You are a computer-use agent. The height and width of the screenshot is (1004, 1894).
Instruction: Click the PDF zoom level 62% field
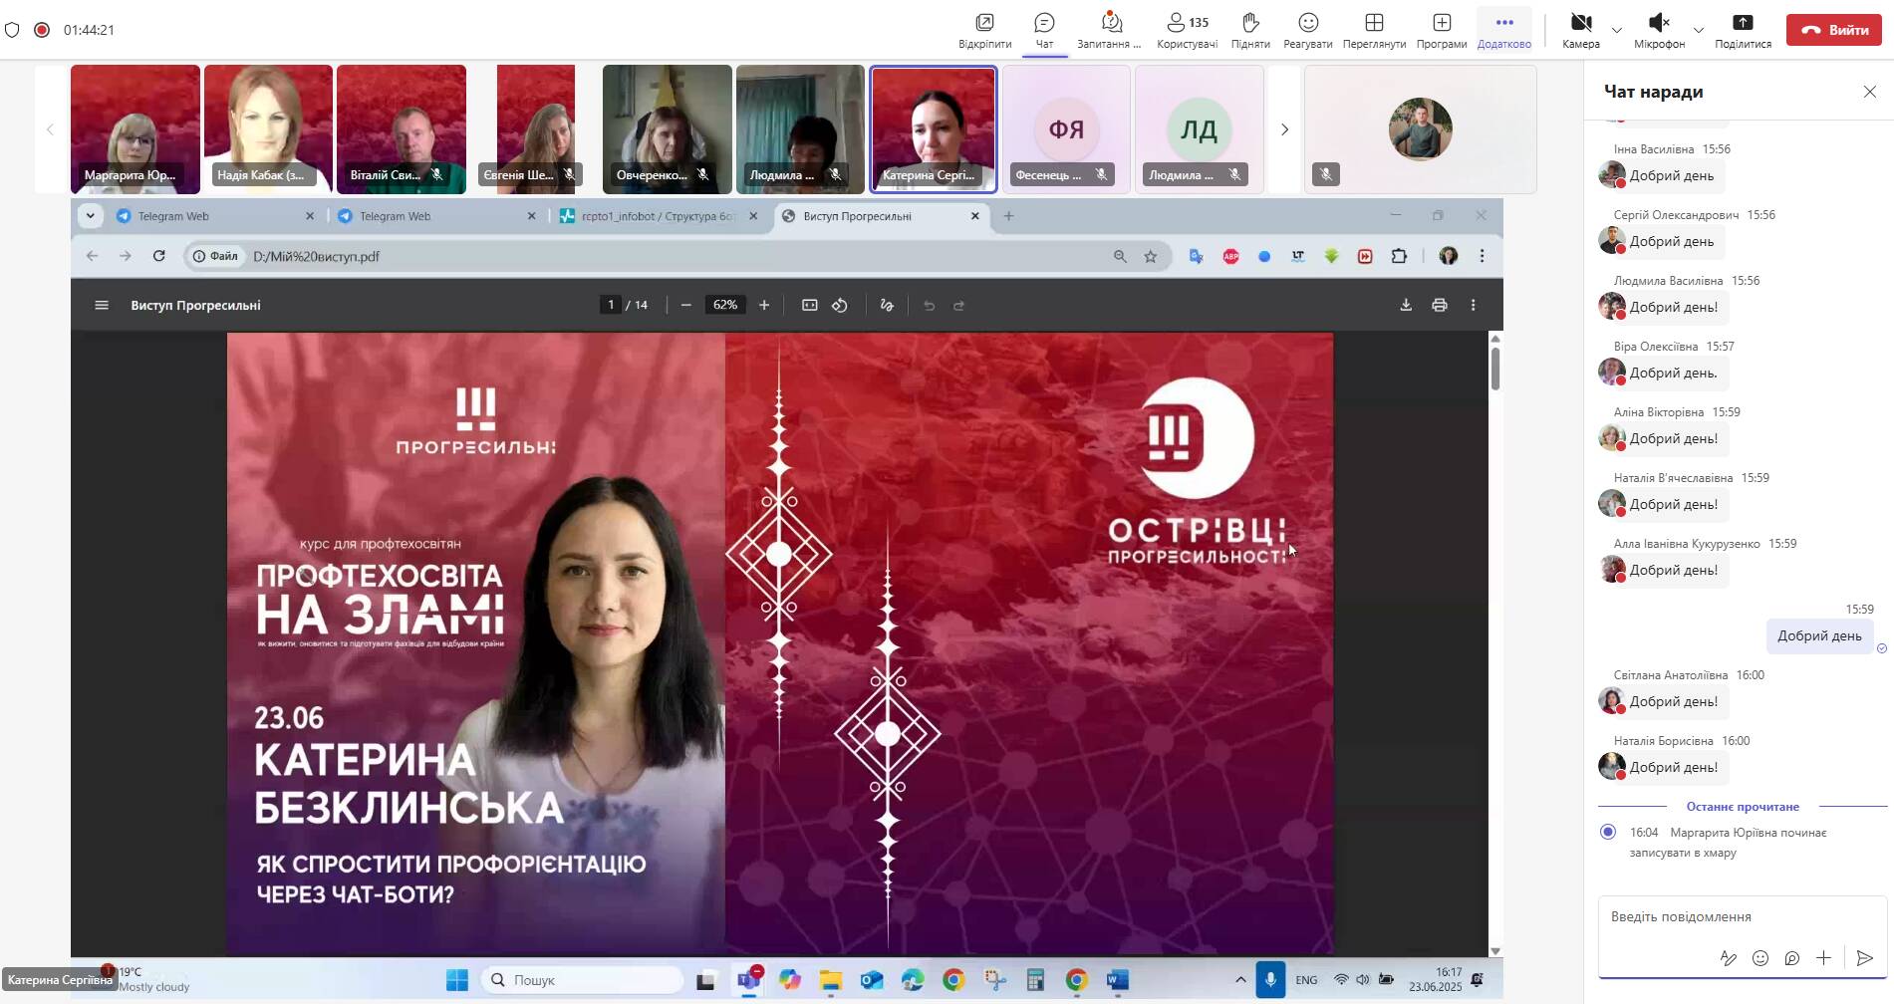click(x=725, y=305)
